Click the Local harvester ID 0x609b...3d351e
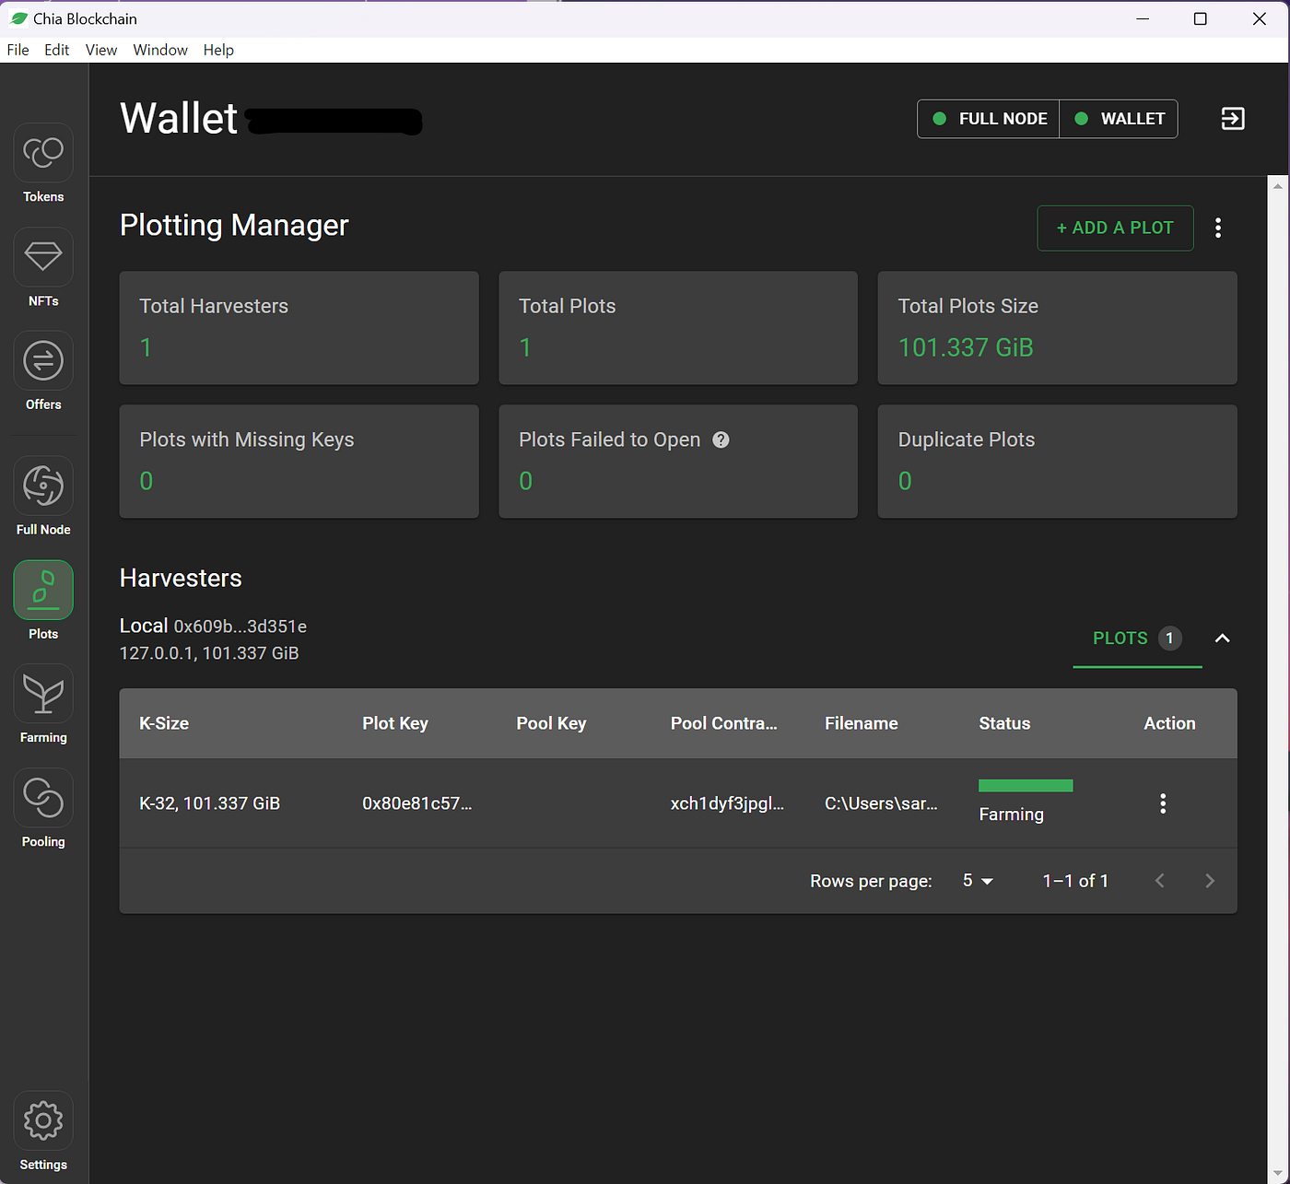Image resolution: width=1290 pixels, height=1184 pixels. (240, 627)
